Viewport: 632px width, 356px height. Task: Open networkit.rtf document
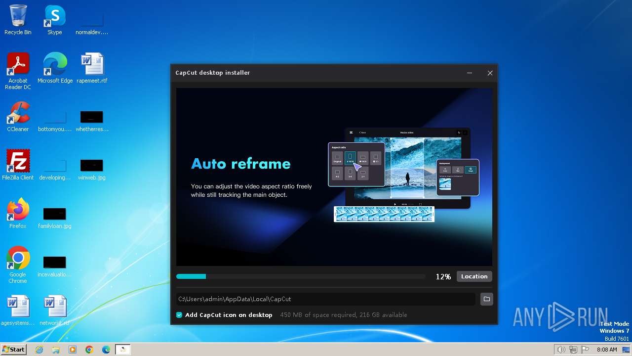pyautogui.click(x=55, y=311)
